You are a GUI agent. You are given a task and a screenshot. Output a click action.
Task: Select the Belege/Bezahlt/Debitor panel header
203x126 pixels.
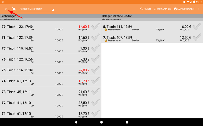(151, 16)
